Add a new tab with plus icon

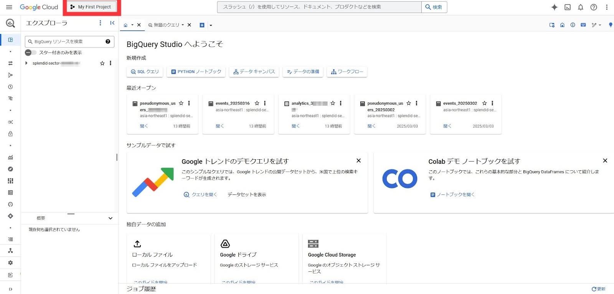(202, 25)
